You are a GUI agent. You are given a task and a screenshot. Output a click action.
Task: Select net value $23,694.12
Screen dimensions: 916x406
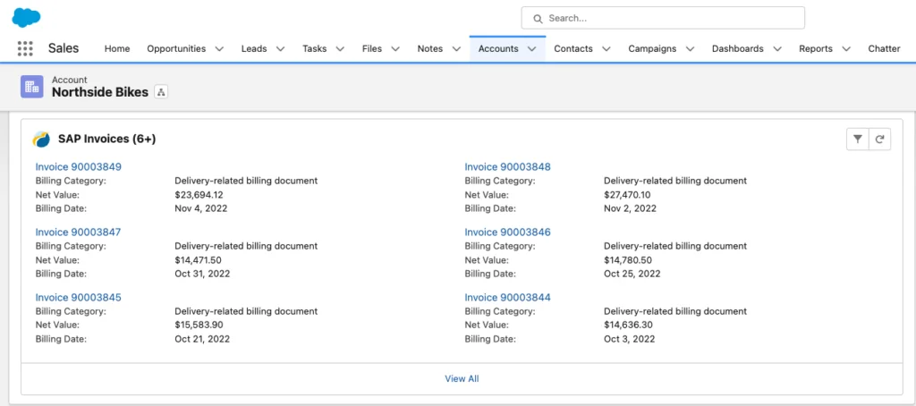[199, 195]
